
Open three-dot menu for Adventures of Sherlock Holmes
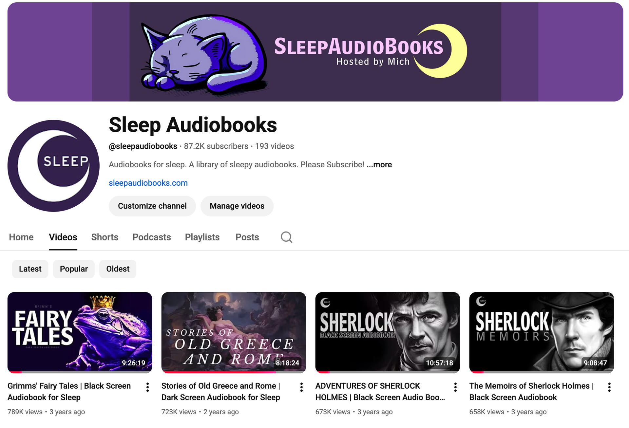455,387
